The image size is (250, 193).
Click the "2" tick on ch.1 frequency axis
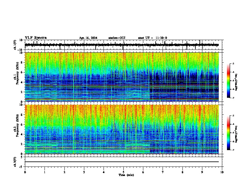(22, 92)
